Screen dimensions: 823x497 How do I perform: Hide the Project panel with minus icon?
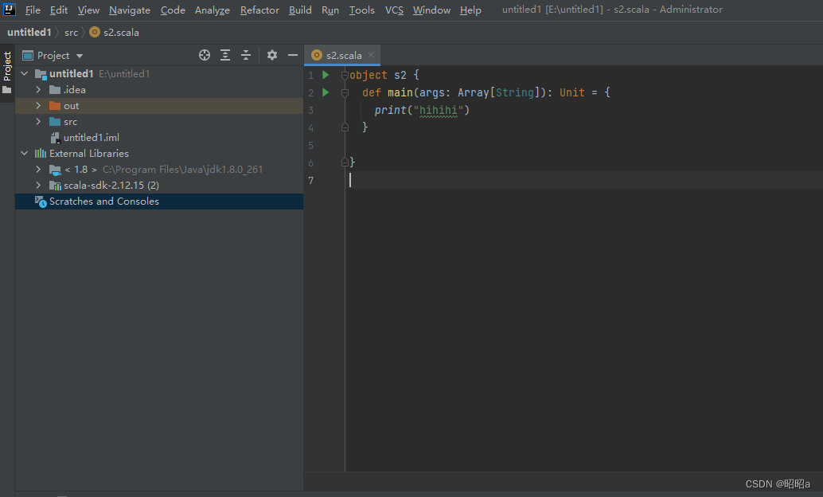coord(292,55)
